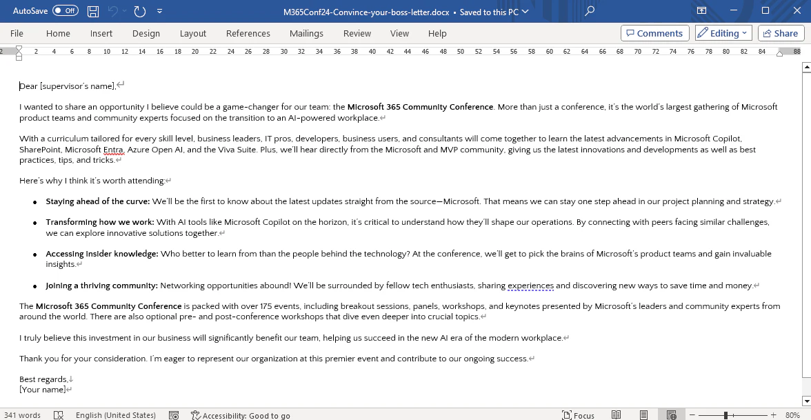Switch to the Review ribbon tab
Screen dimensions: 811x420
point(357,33)
